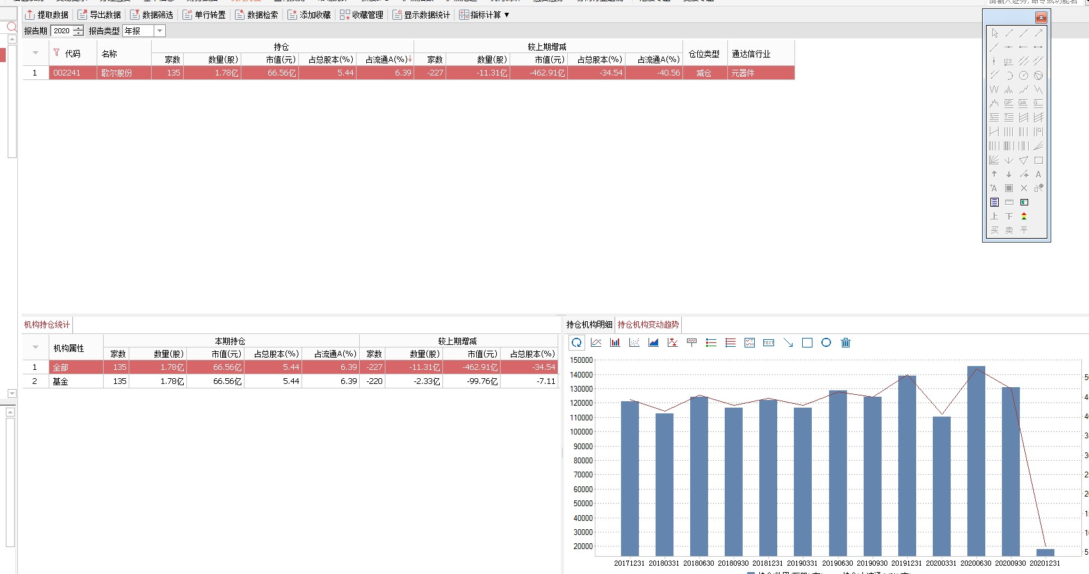Open the 机构持仓统计 tab
The height and width of the screenshot is (574, 1089).
(47, 324)
